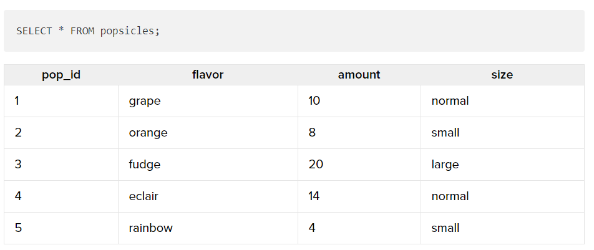594x250 pixels.
Task: Click the small size cell for orange
Action: 502,133
